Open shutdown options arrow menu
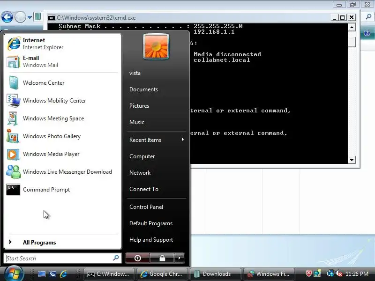Image resolution: width=375 pixels, height=281 pixels. coord(180,258)
